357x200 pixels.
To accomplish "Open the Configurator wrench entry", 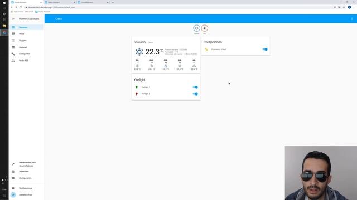I will (26, 54).
